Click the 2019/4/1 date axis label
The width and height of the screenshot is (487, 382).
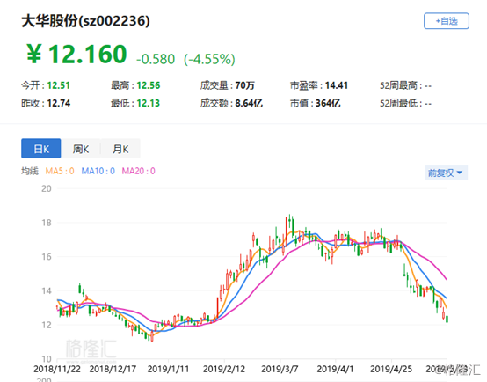click(x=335, y=370)
